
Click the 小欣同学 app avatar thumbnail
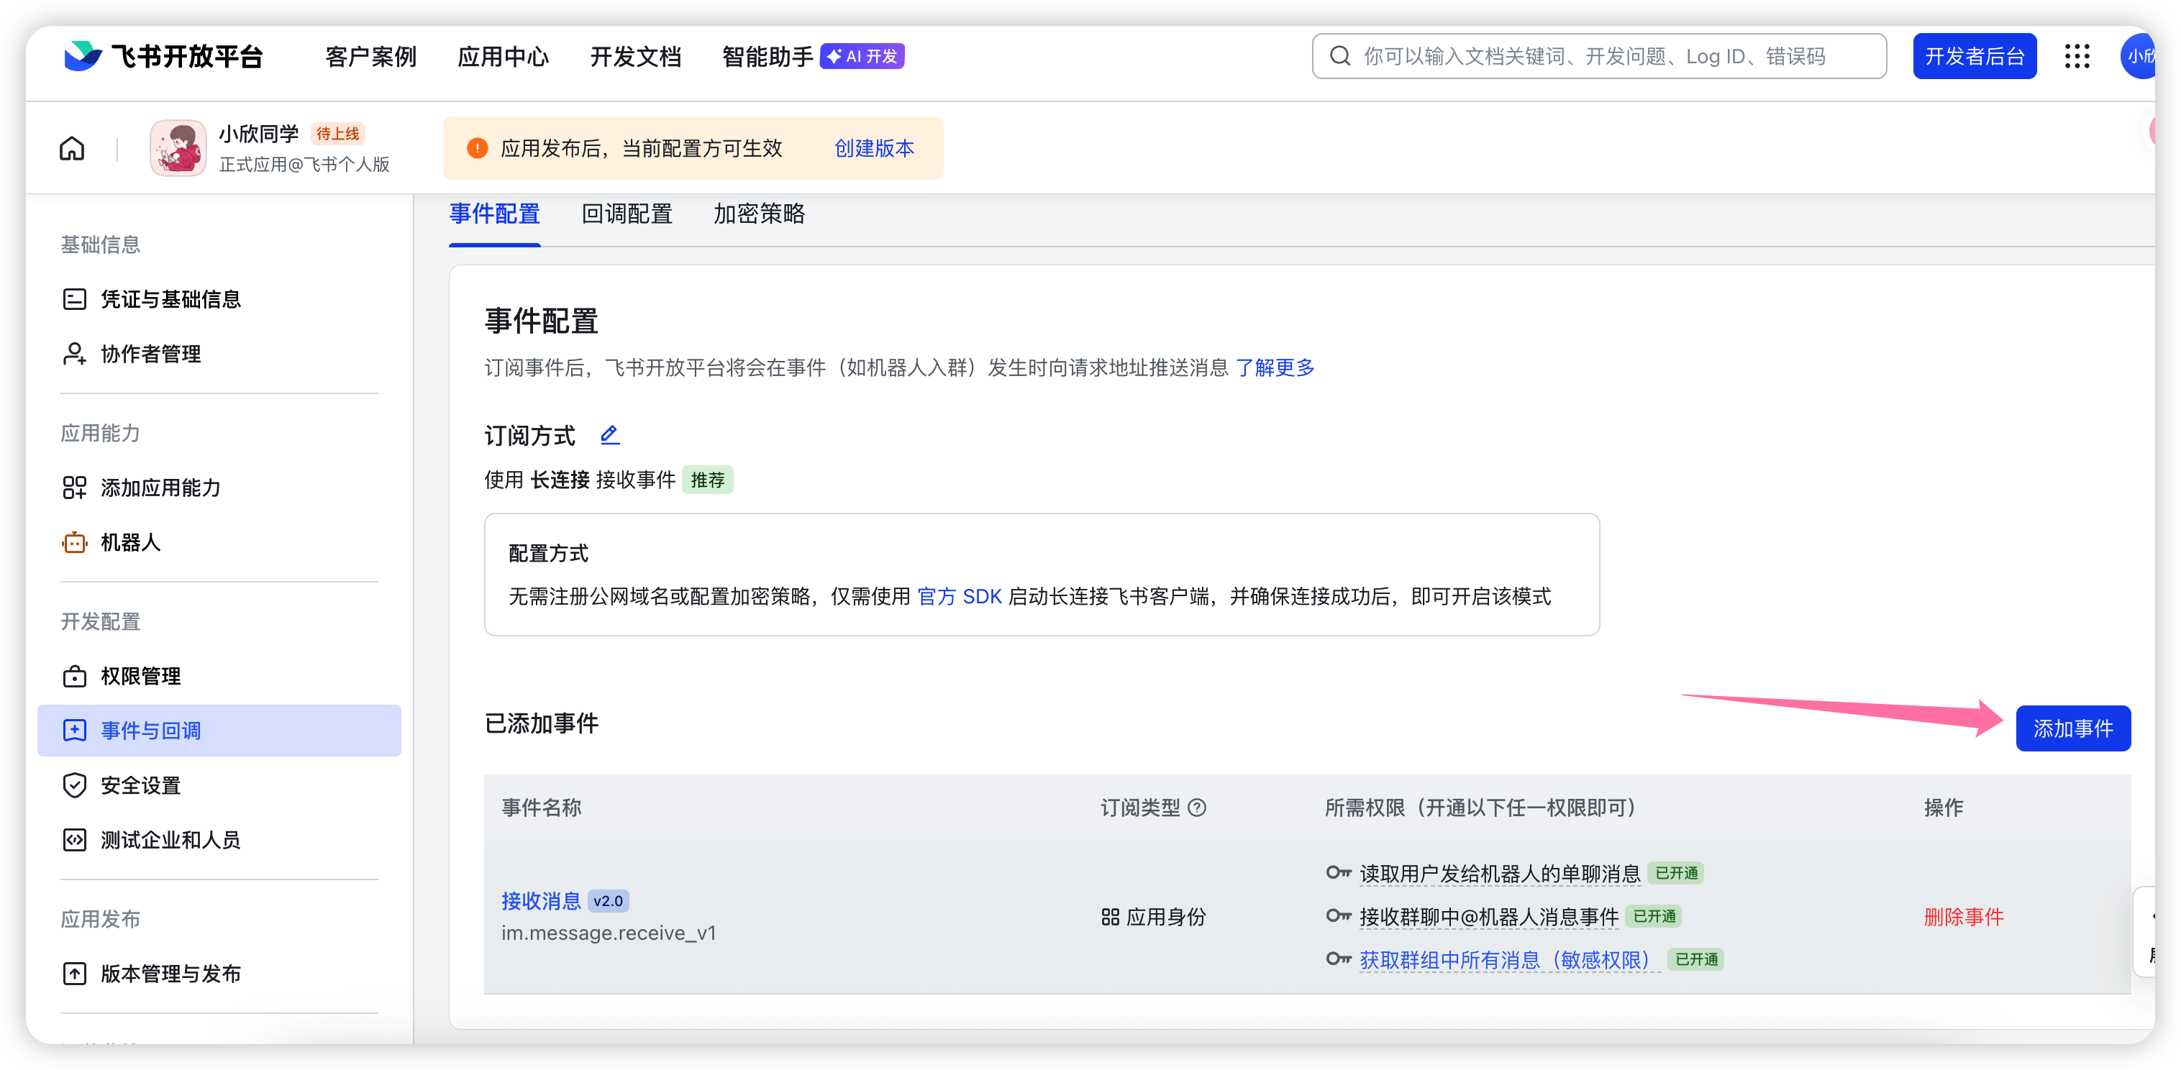click(178, 148)
